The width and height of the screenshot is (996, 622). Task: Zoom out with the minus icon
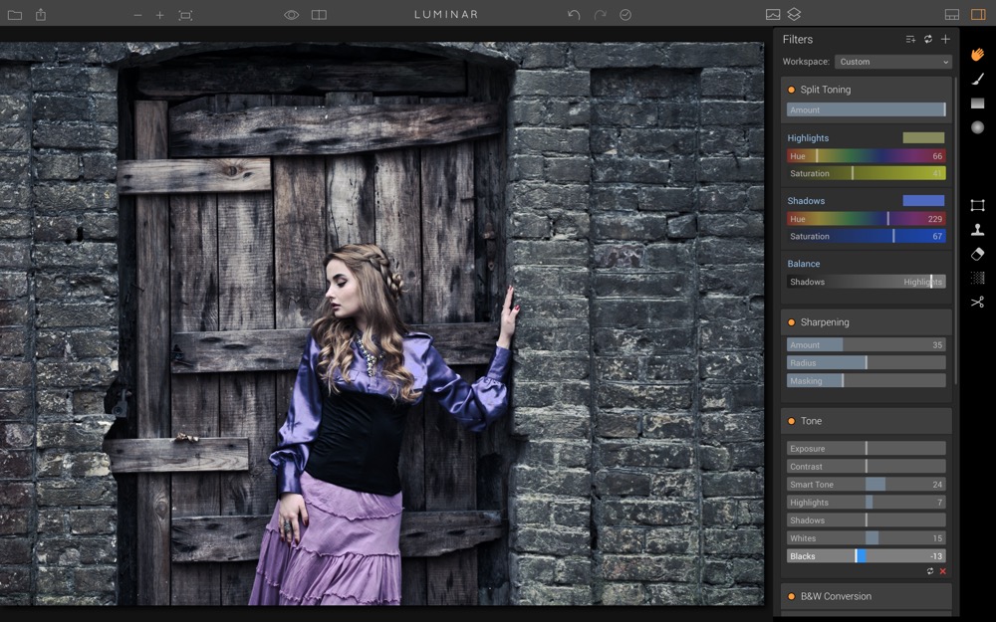(x=137, y=15)
